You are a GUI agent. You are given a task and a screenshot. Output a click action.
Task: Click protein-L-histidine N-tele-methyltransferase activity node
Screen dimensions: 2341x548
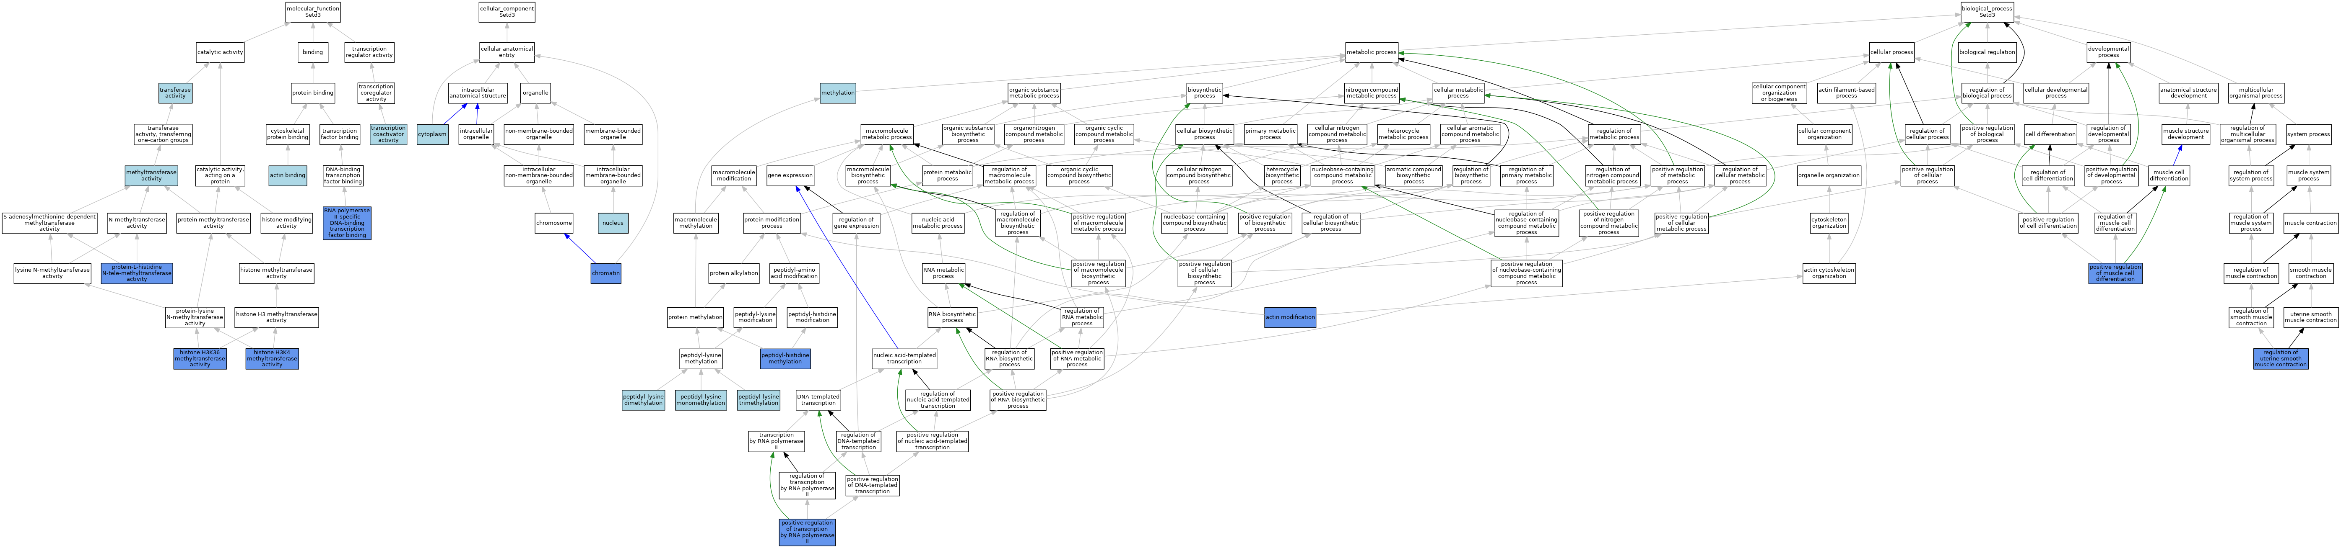tap(137, 273)
